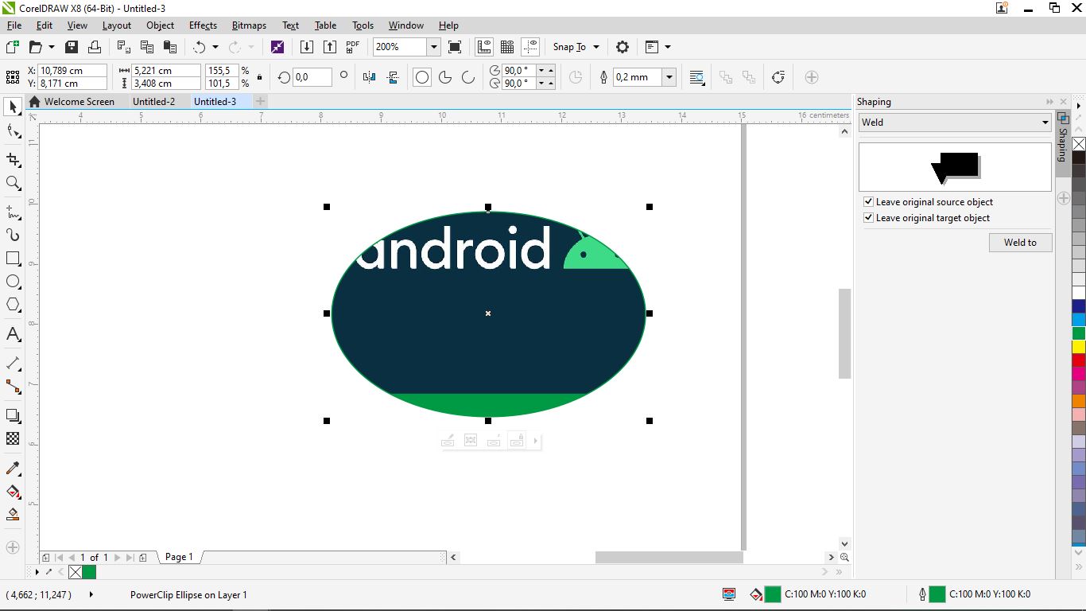Screen dimensions: 1086x611
Task: Uncheck Leave original target object
Action: point(868,217)
